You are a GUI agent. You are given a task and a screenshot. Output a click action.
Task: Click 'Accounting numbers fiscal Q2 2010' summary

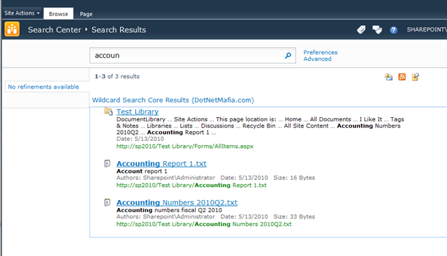pos(169,210)
